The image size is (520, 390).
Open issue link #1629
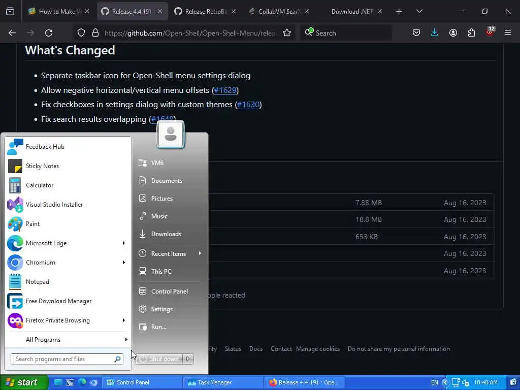click(x=225, y=90)
